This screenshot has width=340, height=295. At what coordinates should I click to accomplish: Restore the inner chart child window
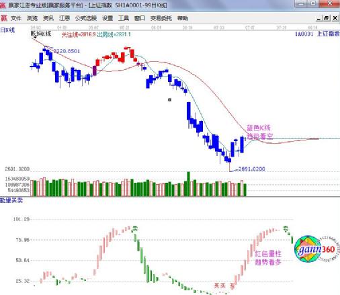pos(327,18)
